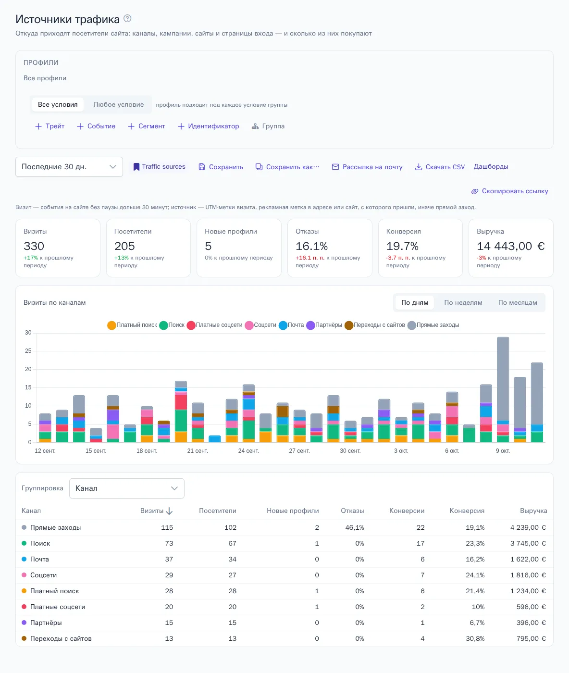This screenshot has height=673, width=569.
Task: Toggle Партнёры purple legend swatch
Action: click(x=310, y=325)
